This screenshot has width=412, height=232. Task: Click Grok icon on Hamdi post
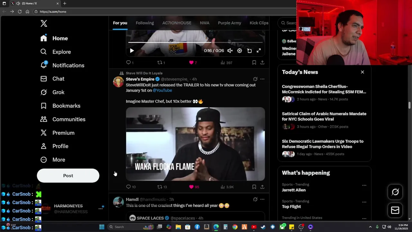click(255, 199)
